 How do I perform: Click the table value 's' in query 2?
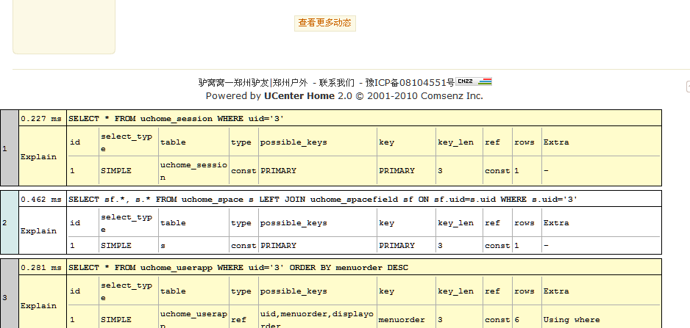point(163,246)
